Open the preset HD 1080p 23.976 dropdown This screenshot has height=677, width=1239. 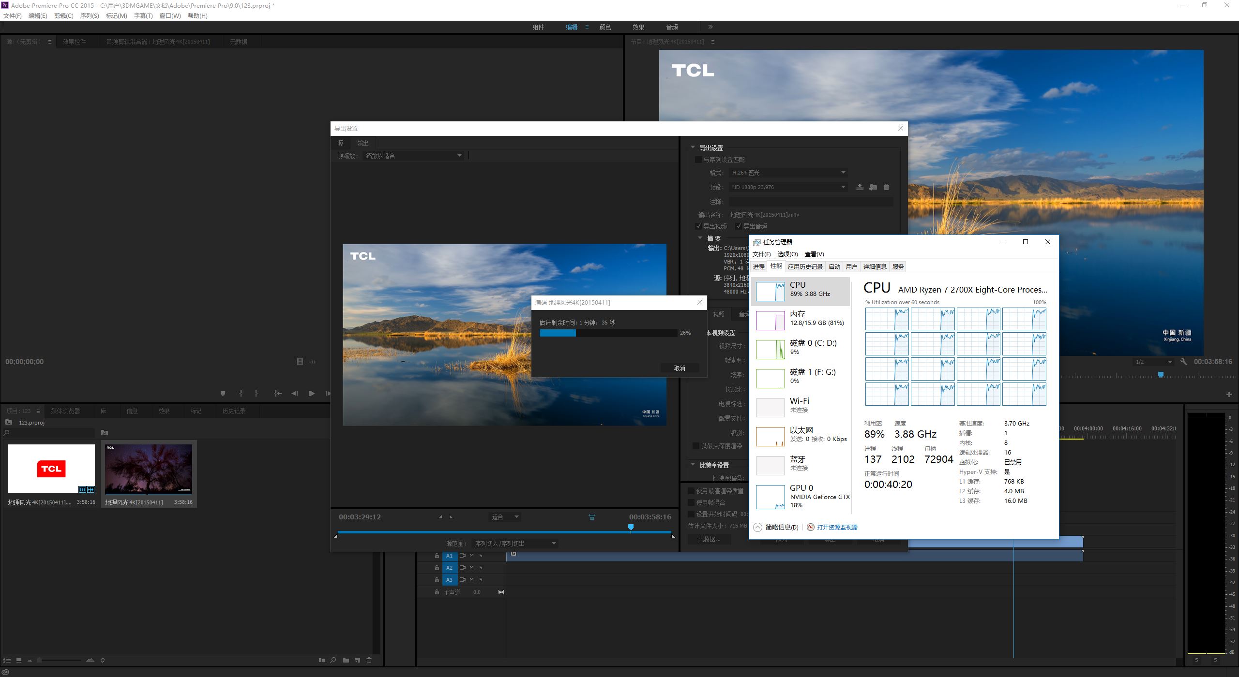[x=788, y=187]
